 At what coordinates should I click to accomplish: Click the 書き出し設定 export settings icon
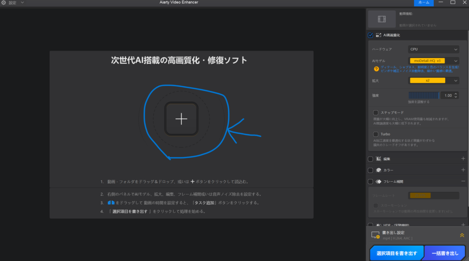375,235
